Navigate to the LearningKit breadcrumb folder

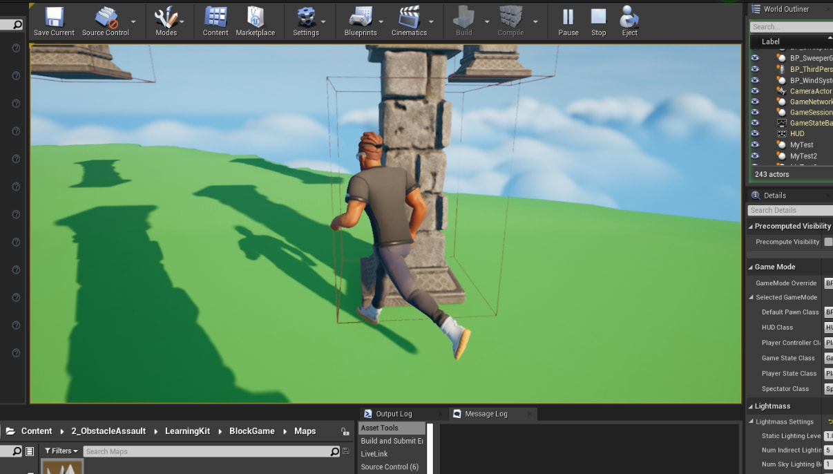[187, 431]
